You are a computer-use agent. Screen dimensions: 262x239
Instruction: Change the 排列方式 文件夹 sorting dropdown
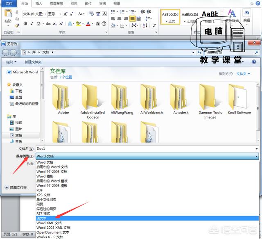tap(243, 74)
